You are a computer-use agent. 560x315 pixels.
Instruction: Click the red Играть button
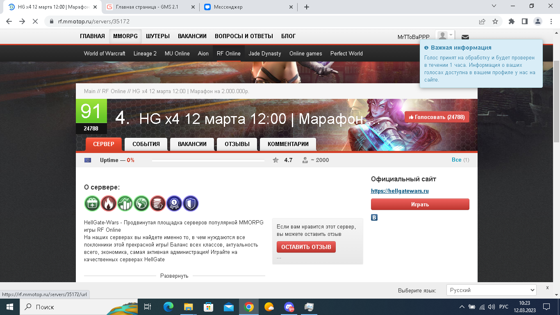pyautogui.click(x=420, y=204)
